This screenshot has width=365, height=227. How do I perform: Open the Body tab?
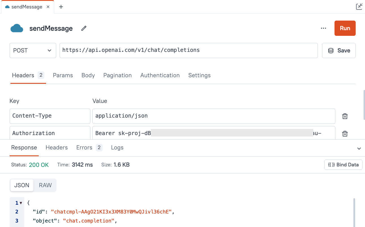[x=88, y=75]
